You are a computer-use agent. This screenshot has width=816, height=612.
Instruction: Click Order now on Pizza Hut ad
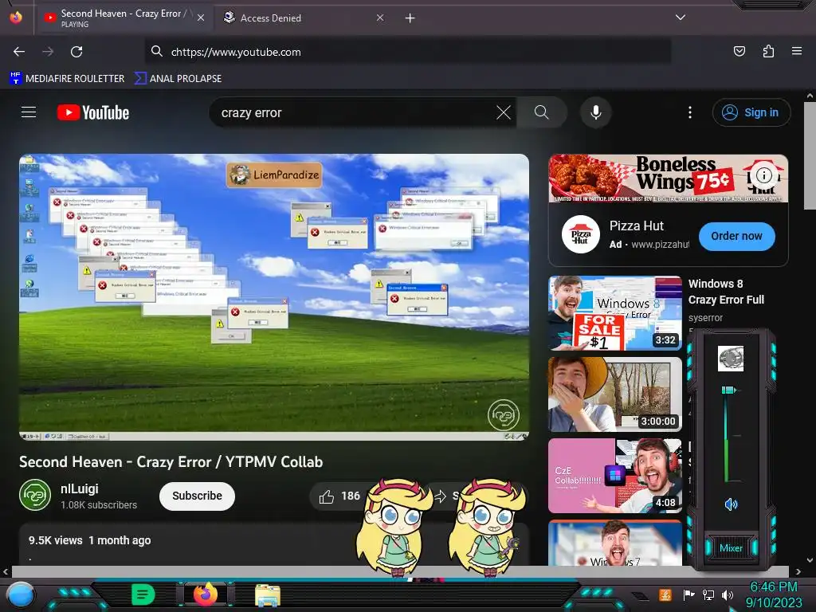click(x=736, y=236)
